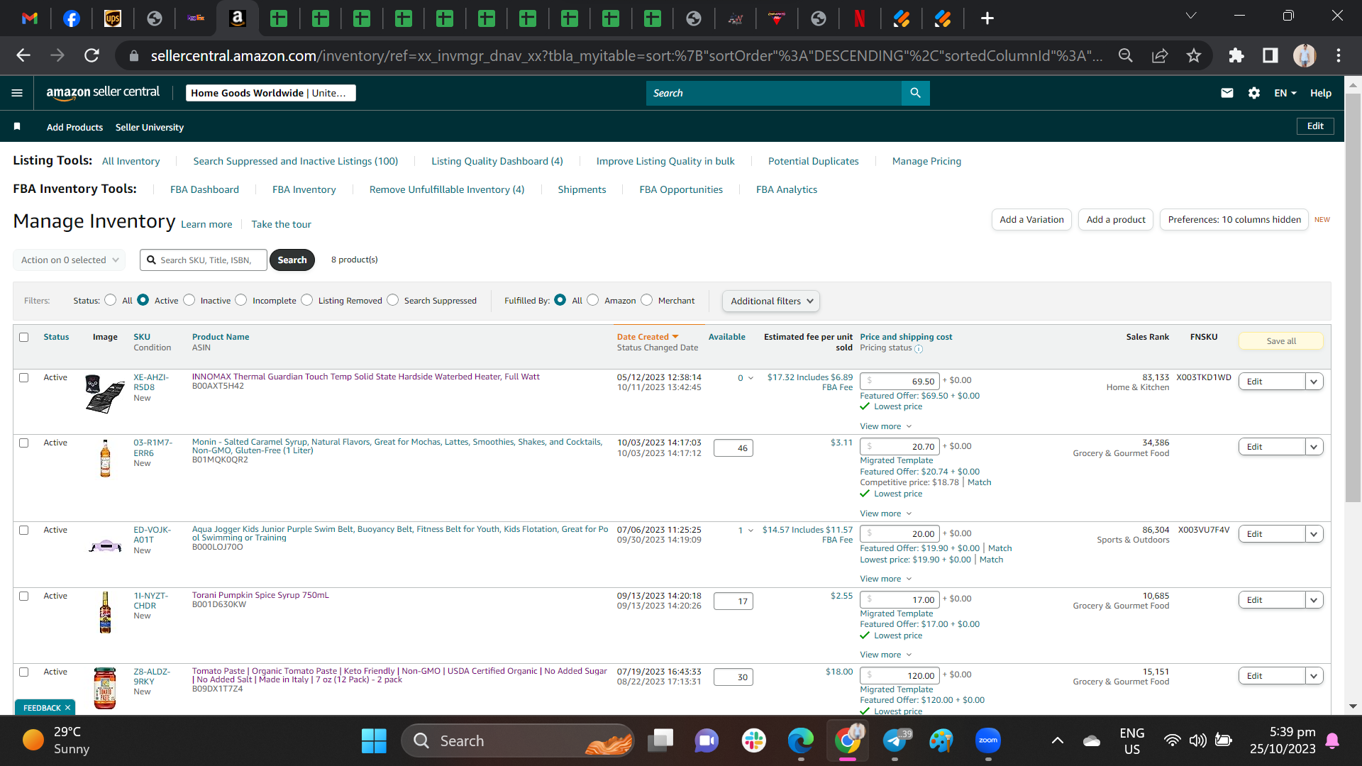Select the Search Suppressed status filter

point(393,300)
